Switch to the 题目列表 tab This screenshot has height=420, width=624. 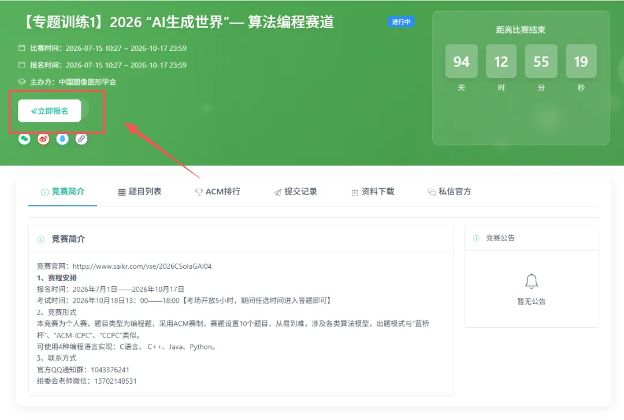(140, 192)
